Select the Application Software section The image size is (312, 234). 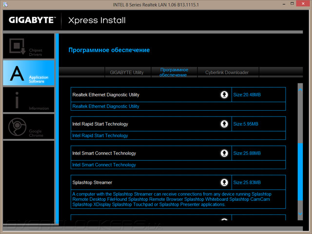pos(29,73)
